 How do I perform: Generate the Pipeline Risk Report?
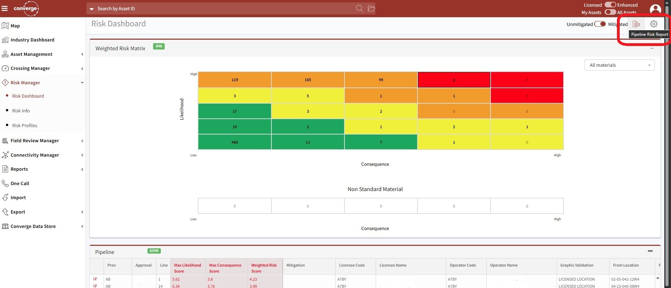click(636, 24)
